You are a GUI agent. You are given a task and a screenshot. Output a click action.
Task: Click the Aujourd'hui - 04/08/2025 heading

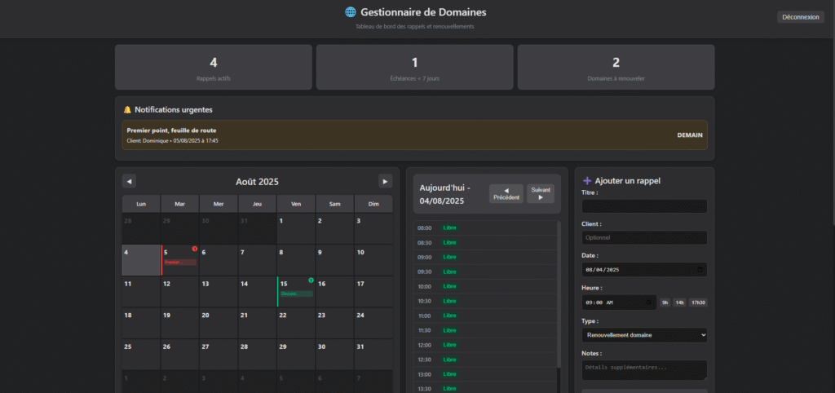click(x=445, y=194)
